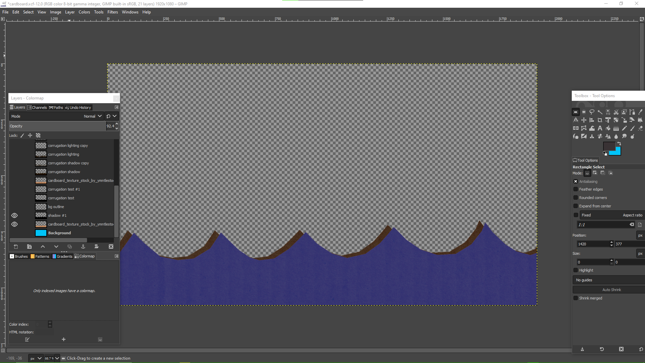Image resolution: width=645 pixels, height=363 pixels.
Task: Select the Fuzzy Select wand tool
Action: tap(600, 112)
